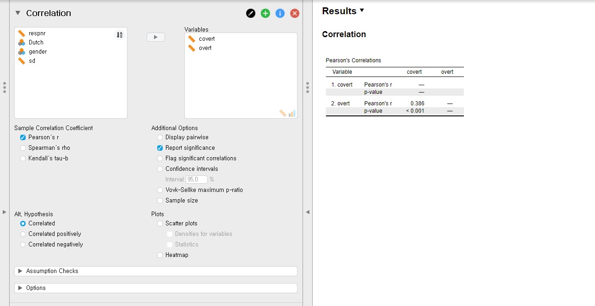This screenshot has height=306, width=595.
Task: Click the black pencil edit title icon
Action: pyautogui.click(x=251, y=13)
